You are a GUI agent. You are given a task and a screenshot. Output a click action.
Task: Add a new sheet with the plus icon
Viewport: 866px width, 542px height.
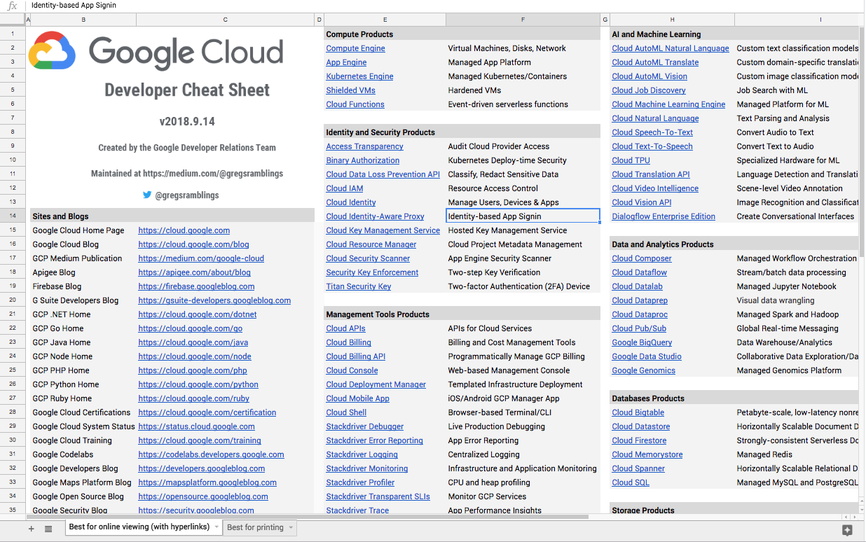tap(30, 527)
